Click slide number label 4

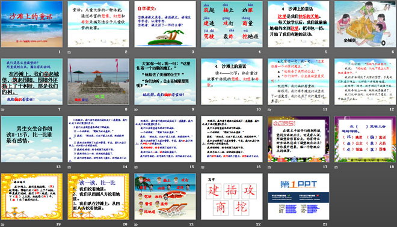pyautogui.click(x=259, y=52)
